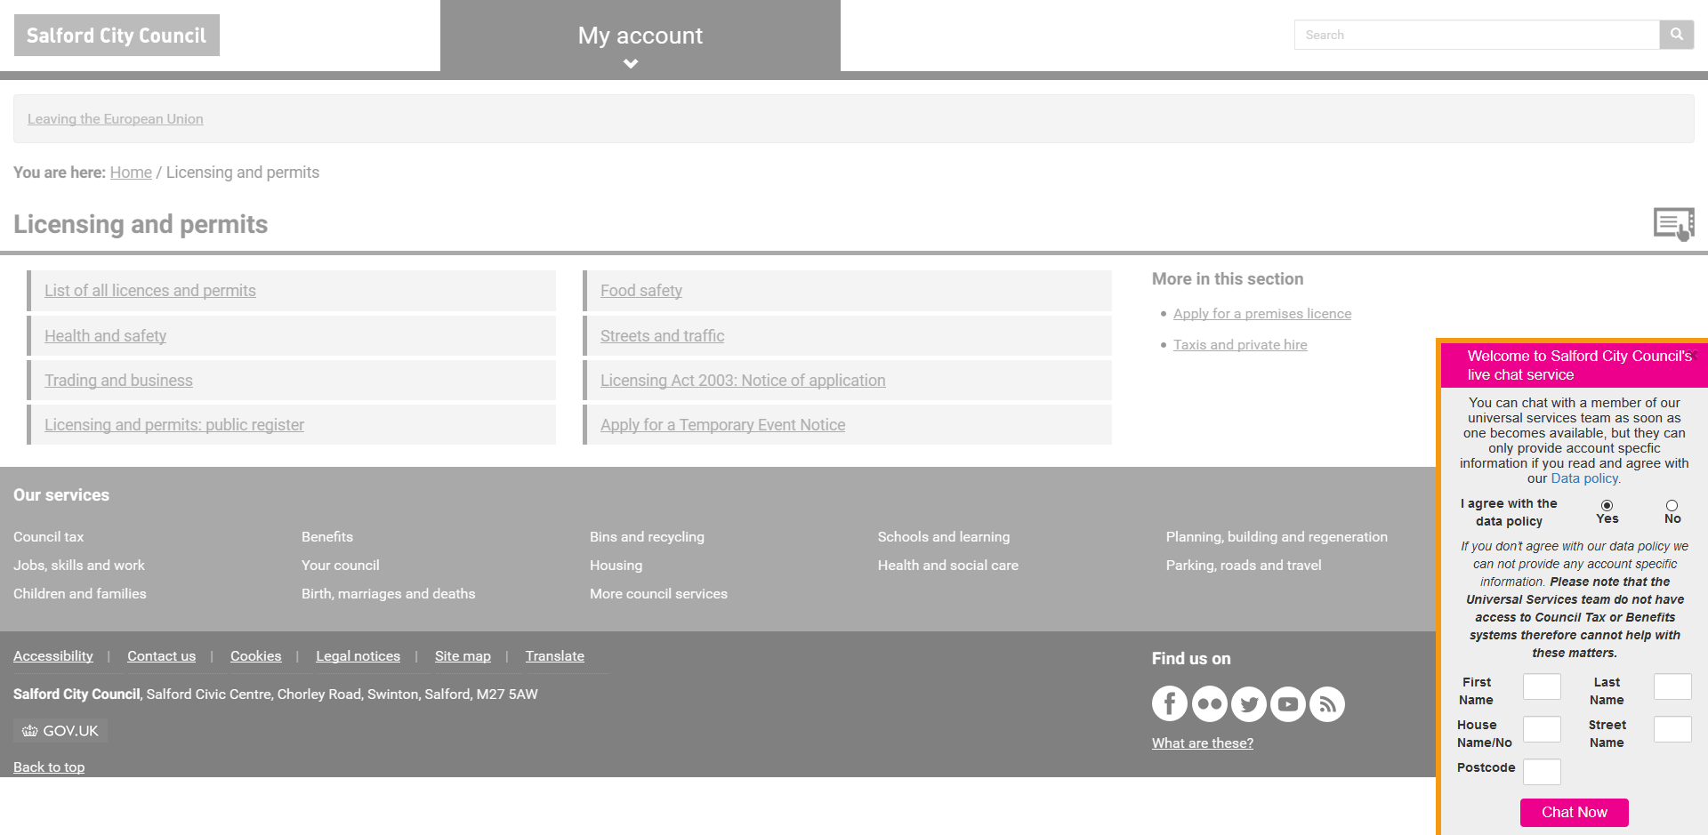Screen dimensions: 1708x835
Task: Open Schools and learning link
Action: (x=944, y=537)
